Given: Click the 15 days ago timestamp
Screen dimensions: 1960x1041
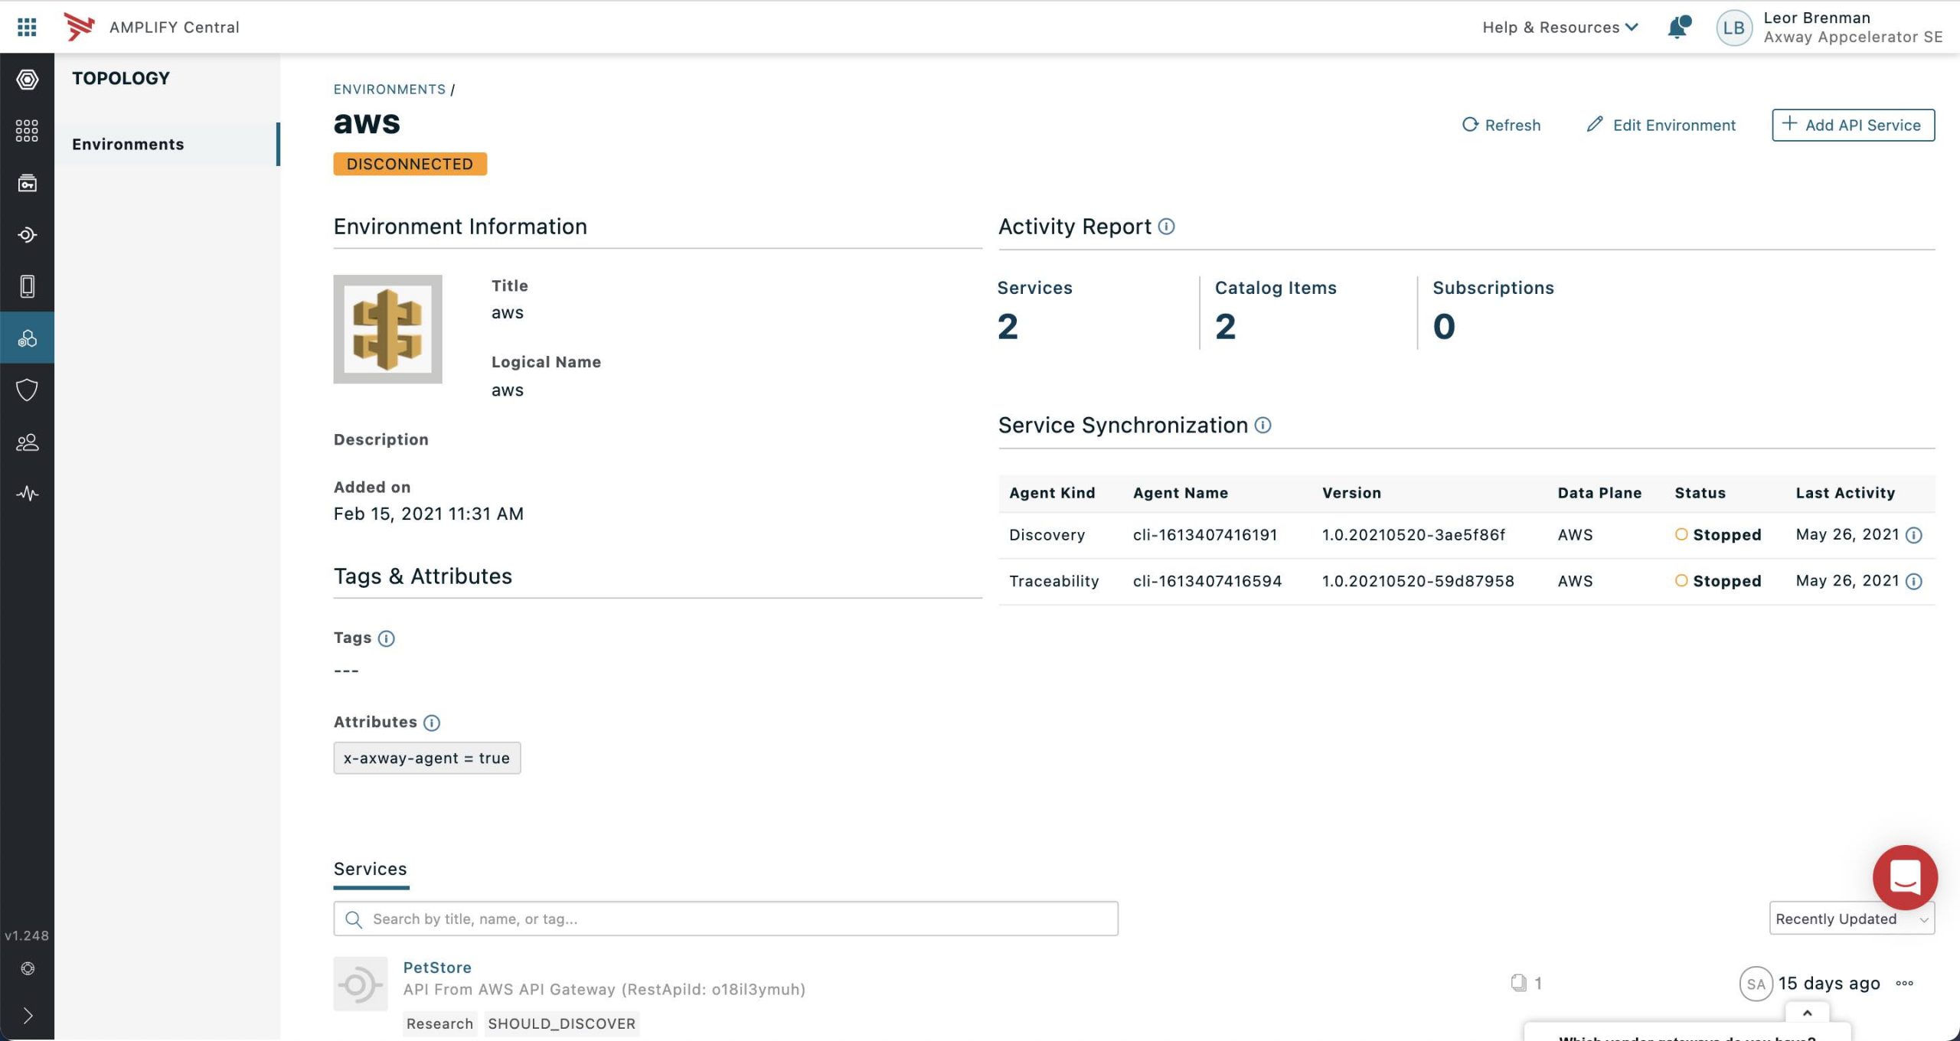Looking at the screenshot, I should coord(1829,984).
